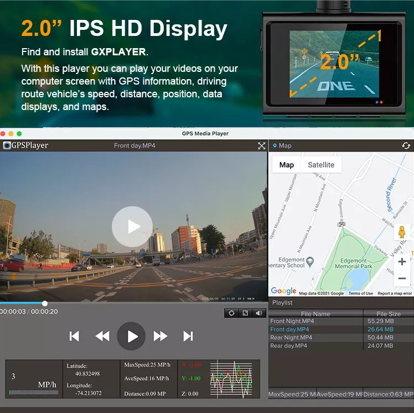
Task: Click AveSpeed:19 in playlist summary bar
Action: coord(339,394)
